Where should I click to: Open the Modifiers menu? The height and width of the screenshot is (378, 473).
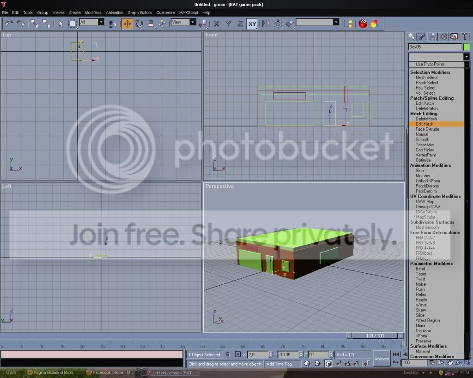[x=93, y=12]
